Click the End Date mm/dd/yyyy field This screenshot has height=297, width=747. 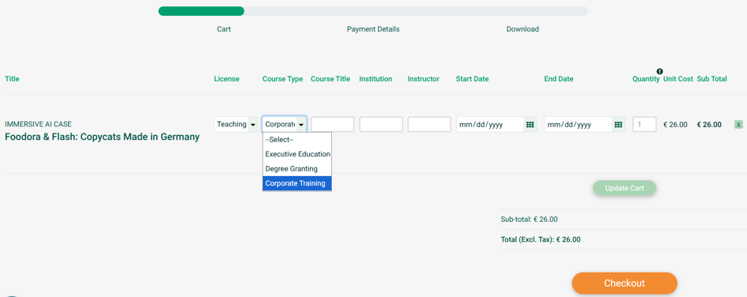[x=579, y=125]
